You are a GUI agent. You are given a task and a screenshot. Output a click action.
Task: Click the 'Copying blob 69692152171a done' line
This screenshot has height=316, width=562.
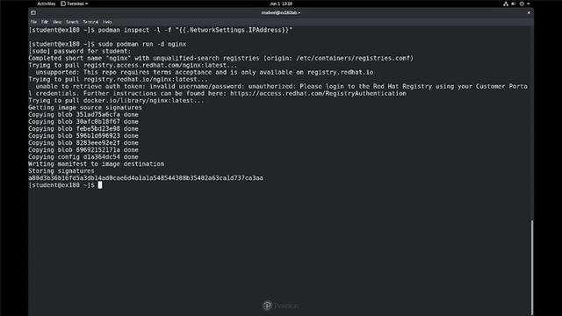[x=83, y=150]
